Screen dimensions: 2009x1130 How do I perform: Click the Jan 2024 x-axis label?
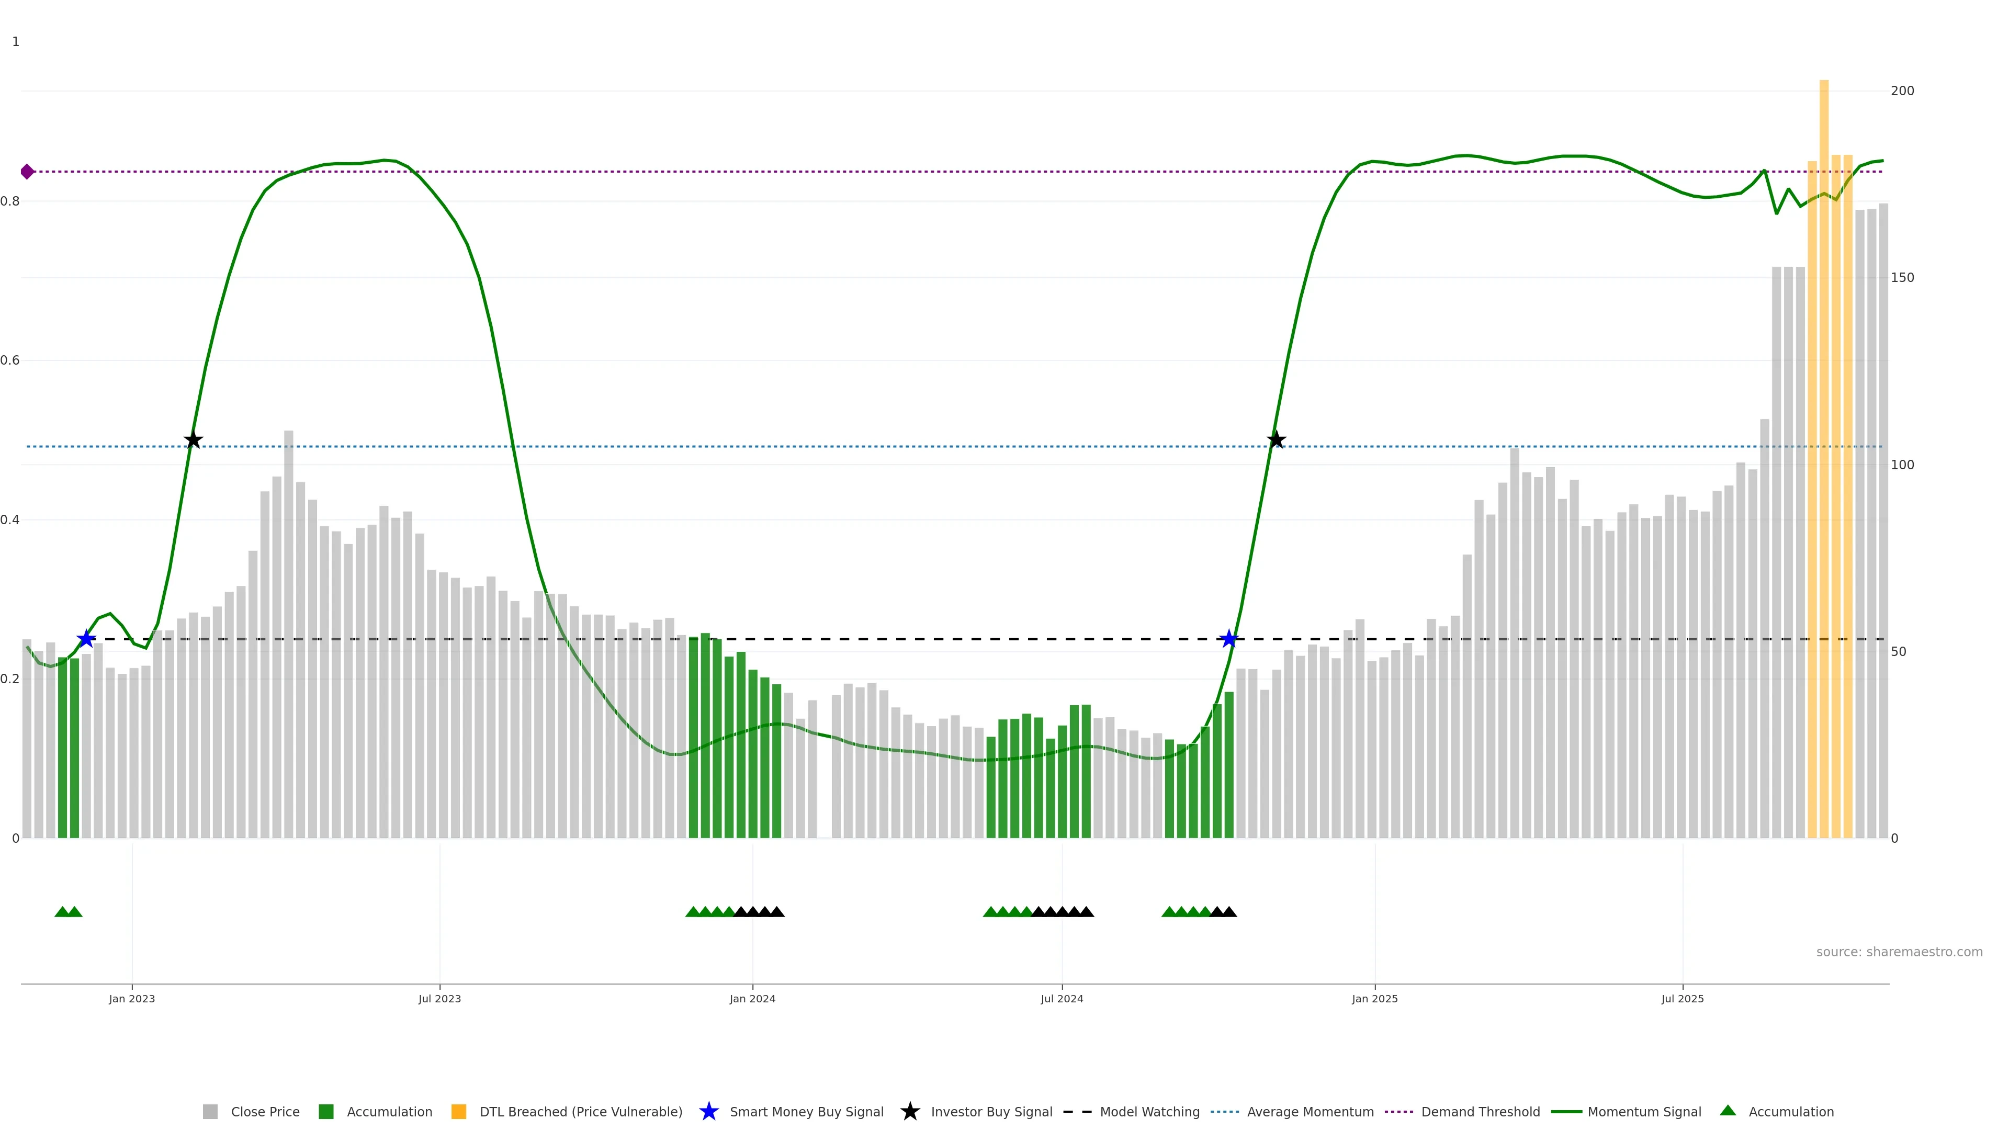pos(752,999)
